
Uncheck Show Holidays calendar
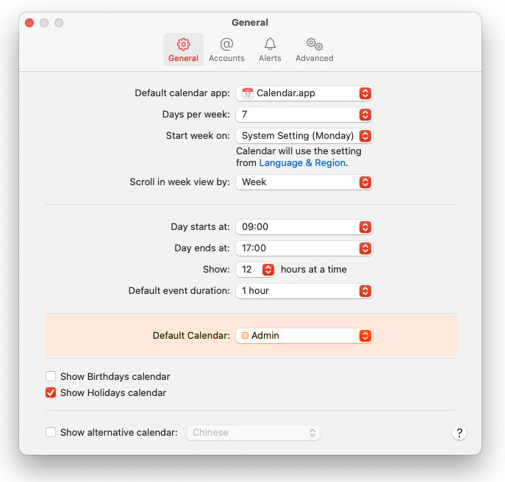click(51, 393)
